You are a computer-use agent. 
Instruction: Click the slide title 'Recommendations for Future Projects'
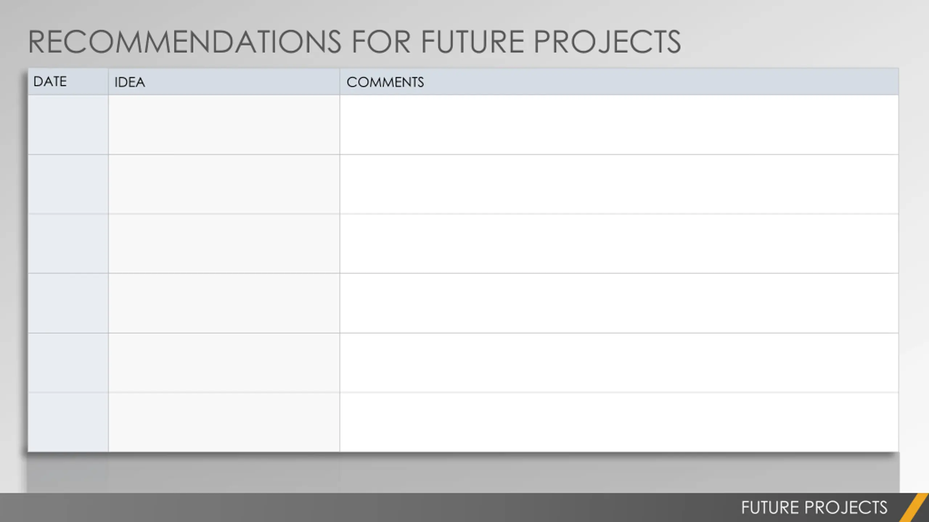click(354, 42)
